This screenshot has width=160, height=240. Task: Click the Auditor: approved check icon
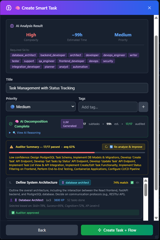click(13, 213)
